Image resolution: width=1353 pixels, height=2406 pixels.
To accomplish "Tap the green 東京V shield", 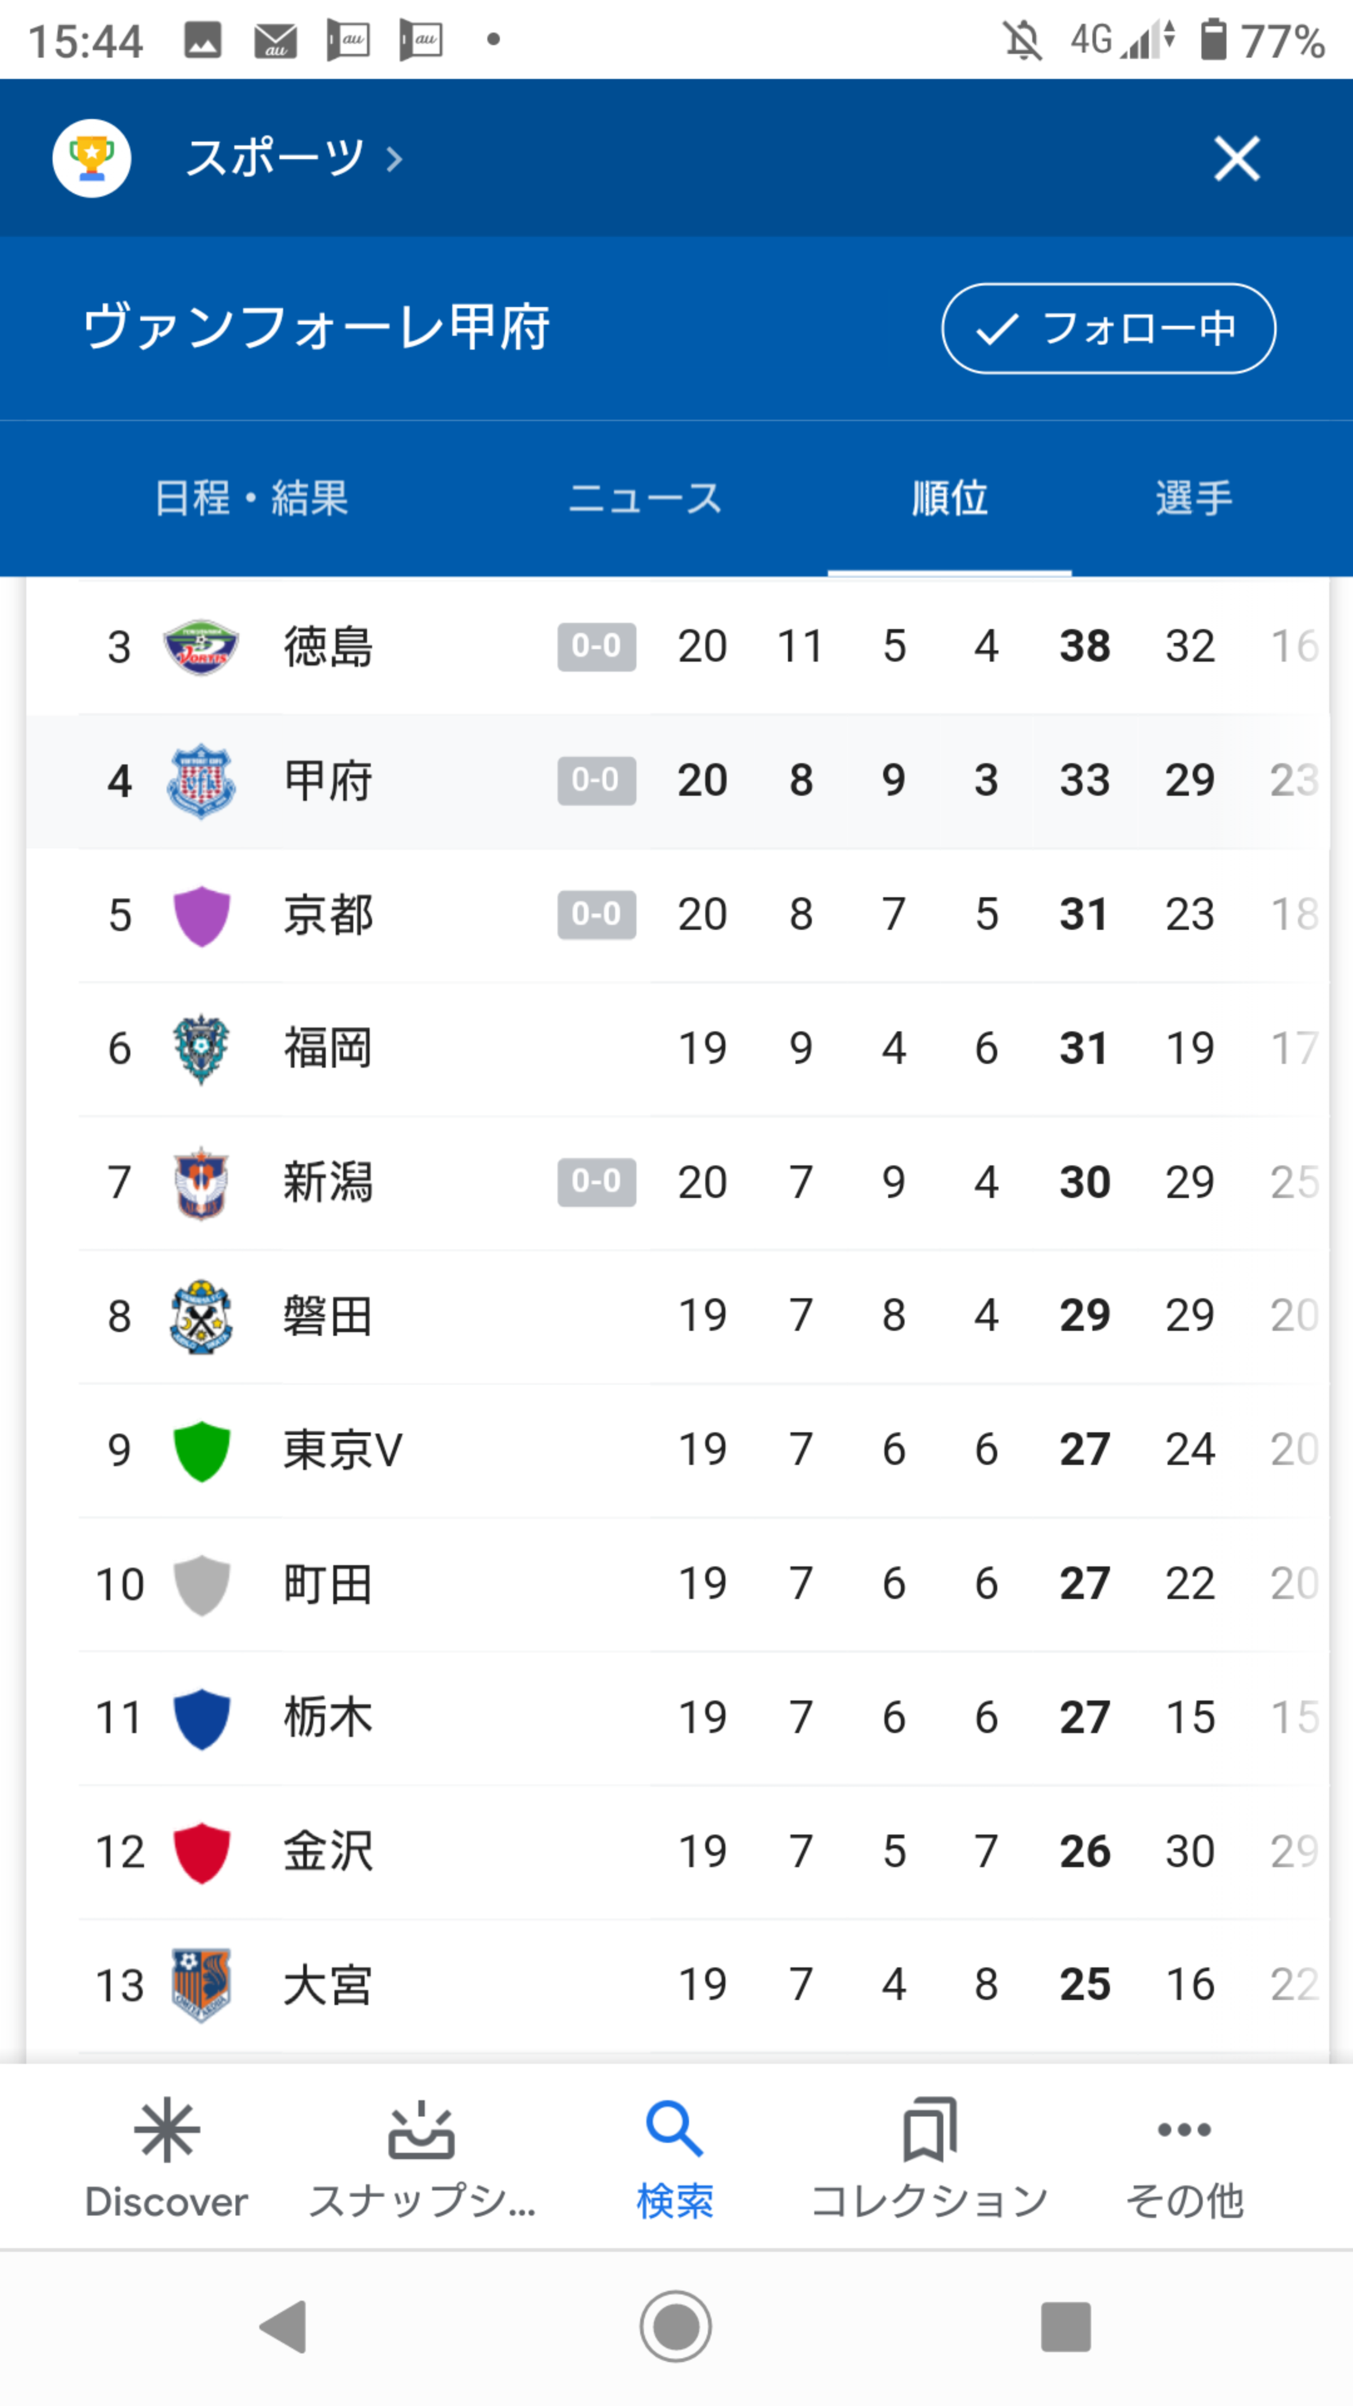I will [202, 1450].
